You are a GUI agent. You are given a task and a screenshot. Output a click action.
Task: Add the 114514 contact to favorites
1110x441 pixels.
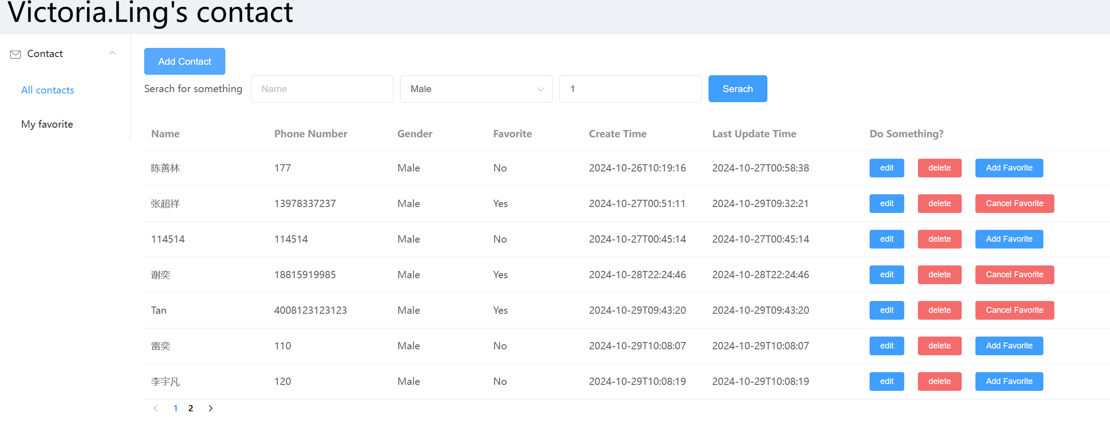click(x=1009, y=239)
